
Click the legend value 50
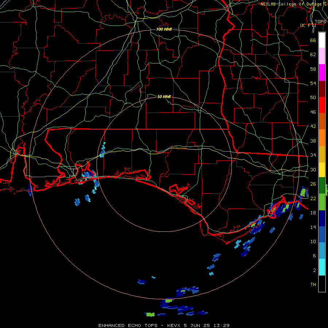tap(313, 97)
